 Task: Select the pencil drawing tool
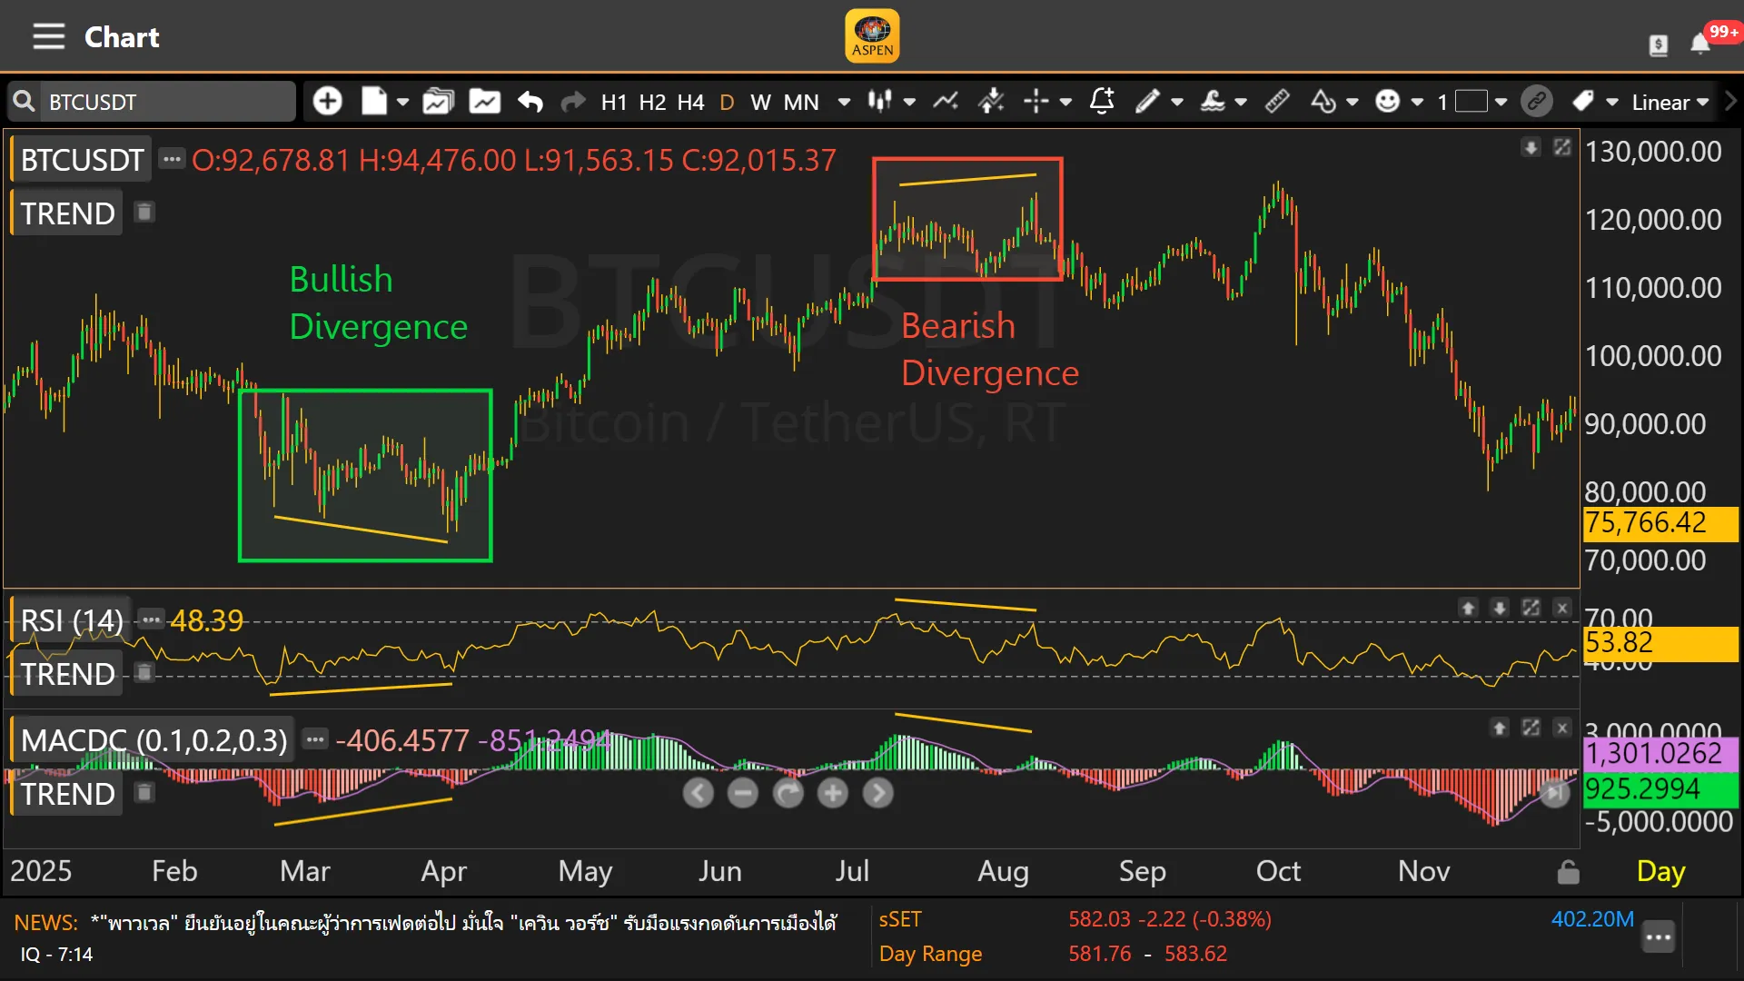pyautogui.click(x=1147, y=101)
